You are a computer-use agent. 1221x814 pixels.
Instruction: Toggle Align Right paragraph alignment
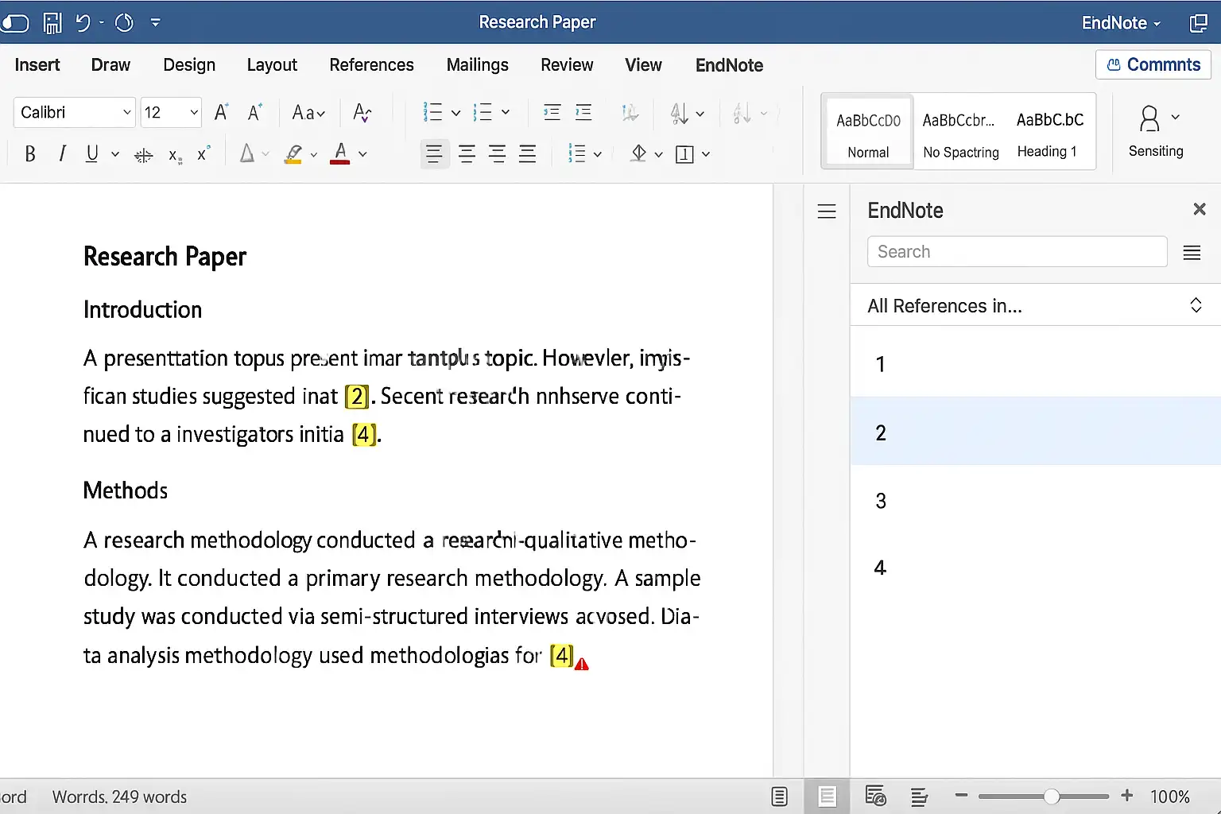pos(498,154)
